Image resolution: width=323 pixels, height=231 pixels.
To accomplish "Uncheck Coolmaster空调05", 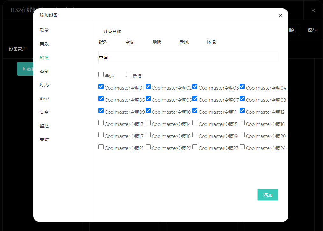I will pyautogui.click(x=101, y=99).
